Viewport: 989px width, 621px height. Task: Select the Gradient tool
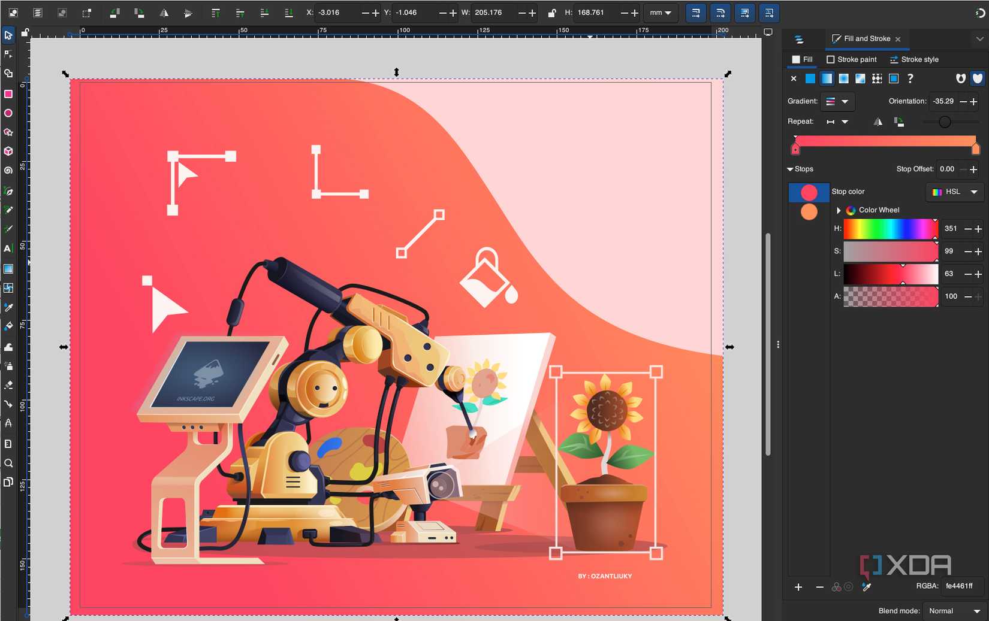pyautogui.click(x=8, y=268)
